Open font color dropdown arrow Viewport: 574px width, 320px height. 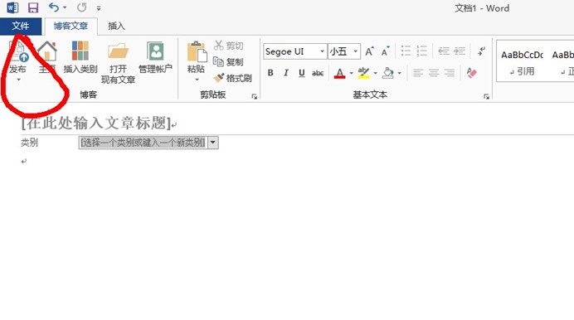[351, 73]
